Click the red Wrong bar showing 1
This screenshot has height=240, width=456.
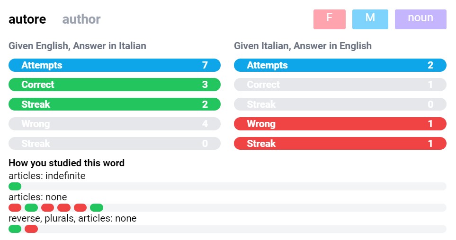click(x=340, y=124)
